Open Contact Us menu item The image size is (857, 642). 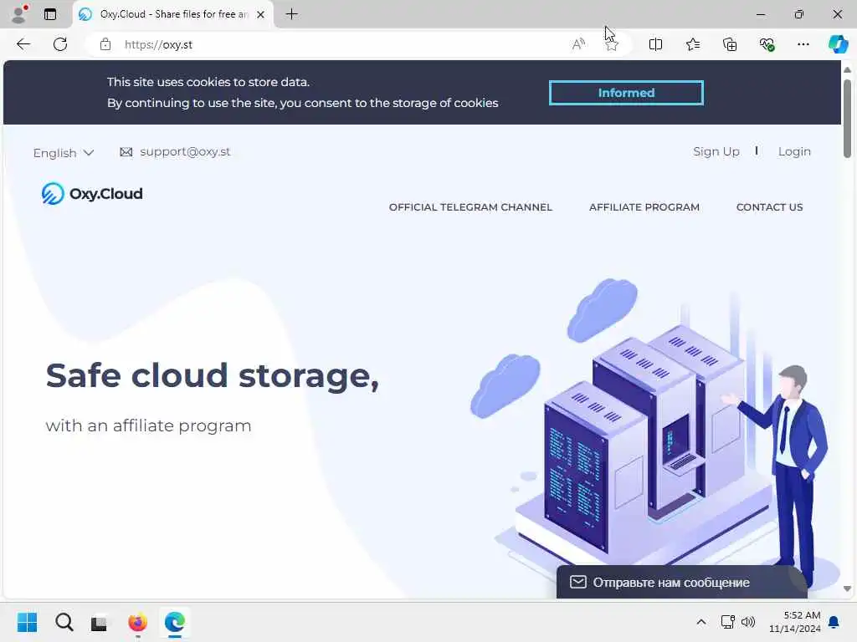[769, 207]
